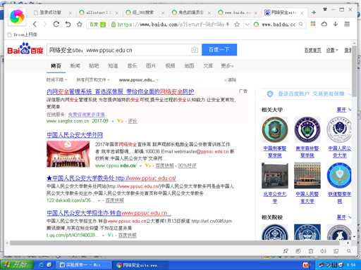Screen dimensions: 361x270
Task: Bookmark the page with the address bar star
Action: click(x=237, y=25)
